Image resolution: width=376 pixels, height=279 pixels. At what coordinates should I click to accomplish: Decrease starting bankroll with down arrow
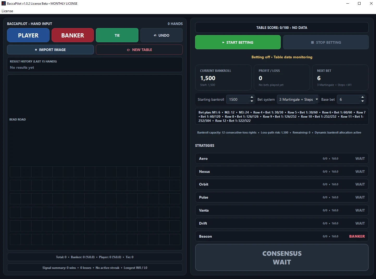[x=252, y=102]
